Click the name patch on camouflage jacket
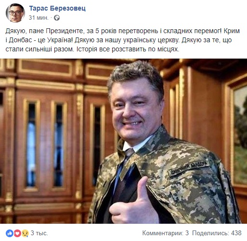 tap(189, 168)
